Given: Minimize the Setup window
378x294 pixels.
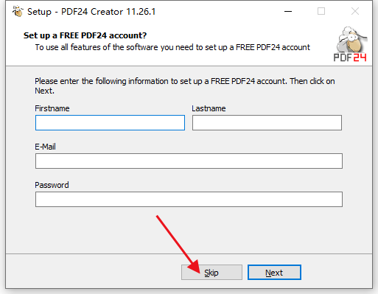Looking at the screenshot, I should (x=288, y=11).
